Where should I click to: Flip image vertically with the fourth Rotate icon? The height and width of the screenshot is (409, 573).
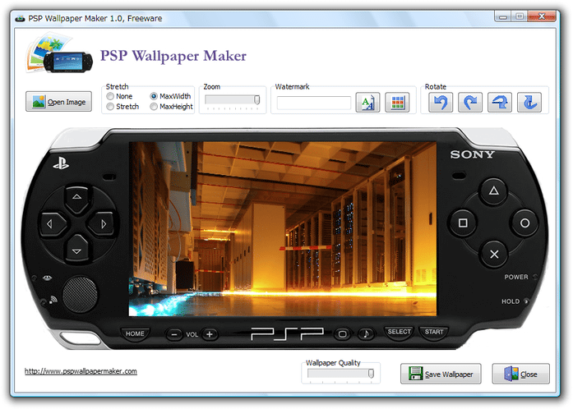(x=529, y=102)
